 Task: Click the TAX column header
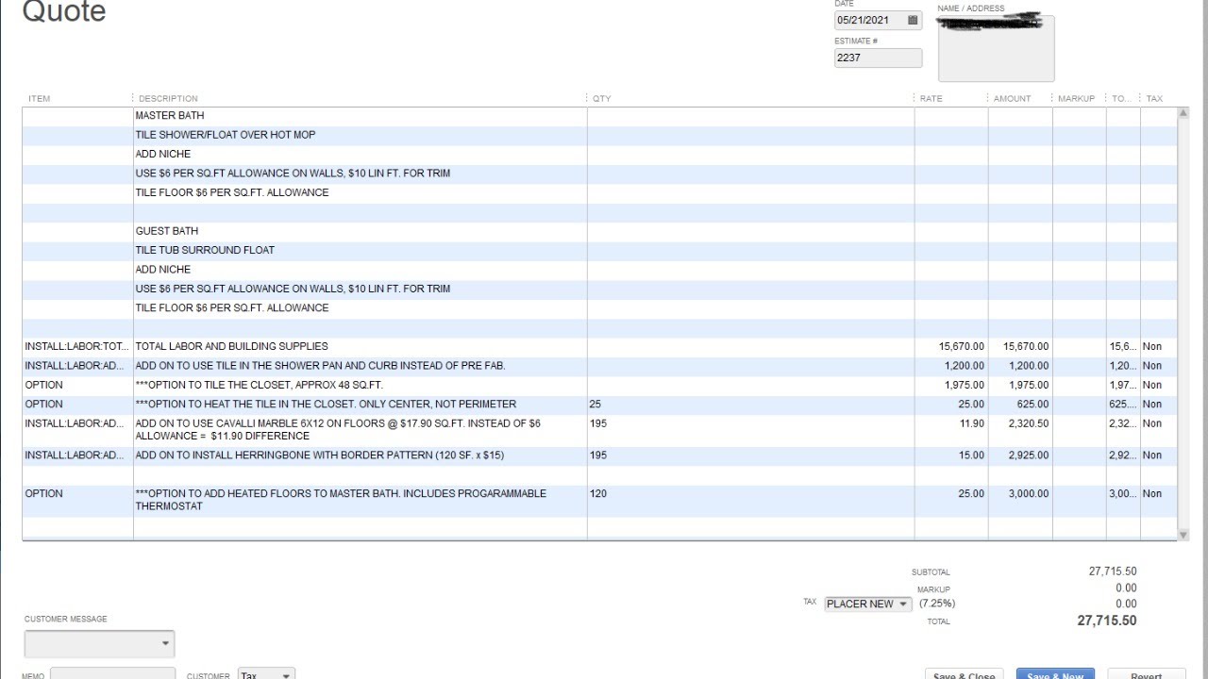tap(1154, 98)
